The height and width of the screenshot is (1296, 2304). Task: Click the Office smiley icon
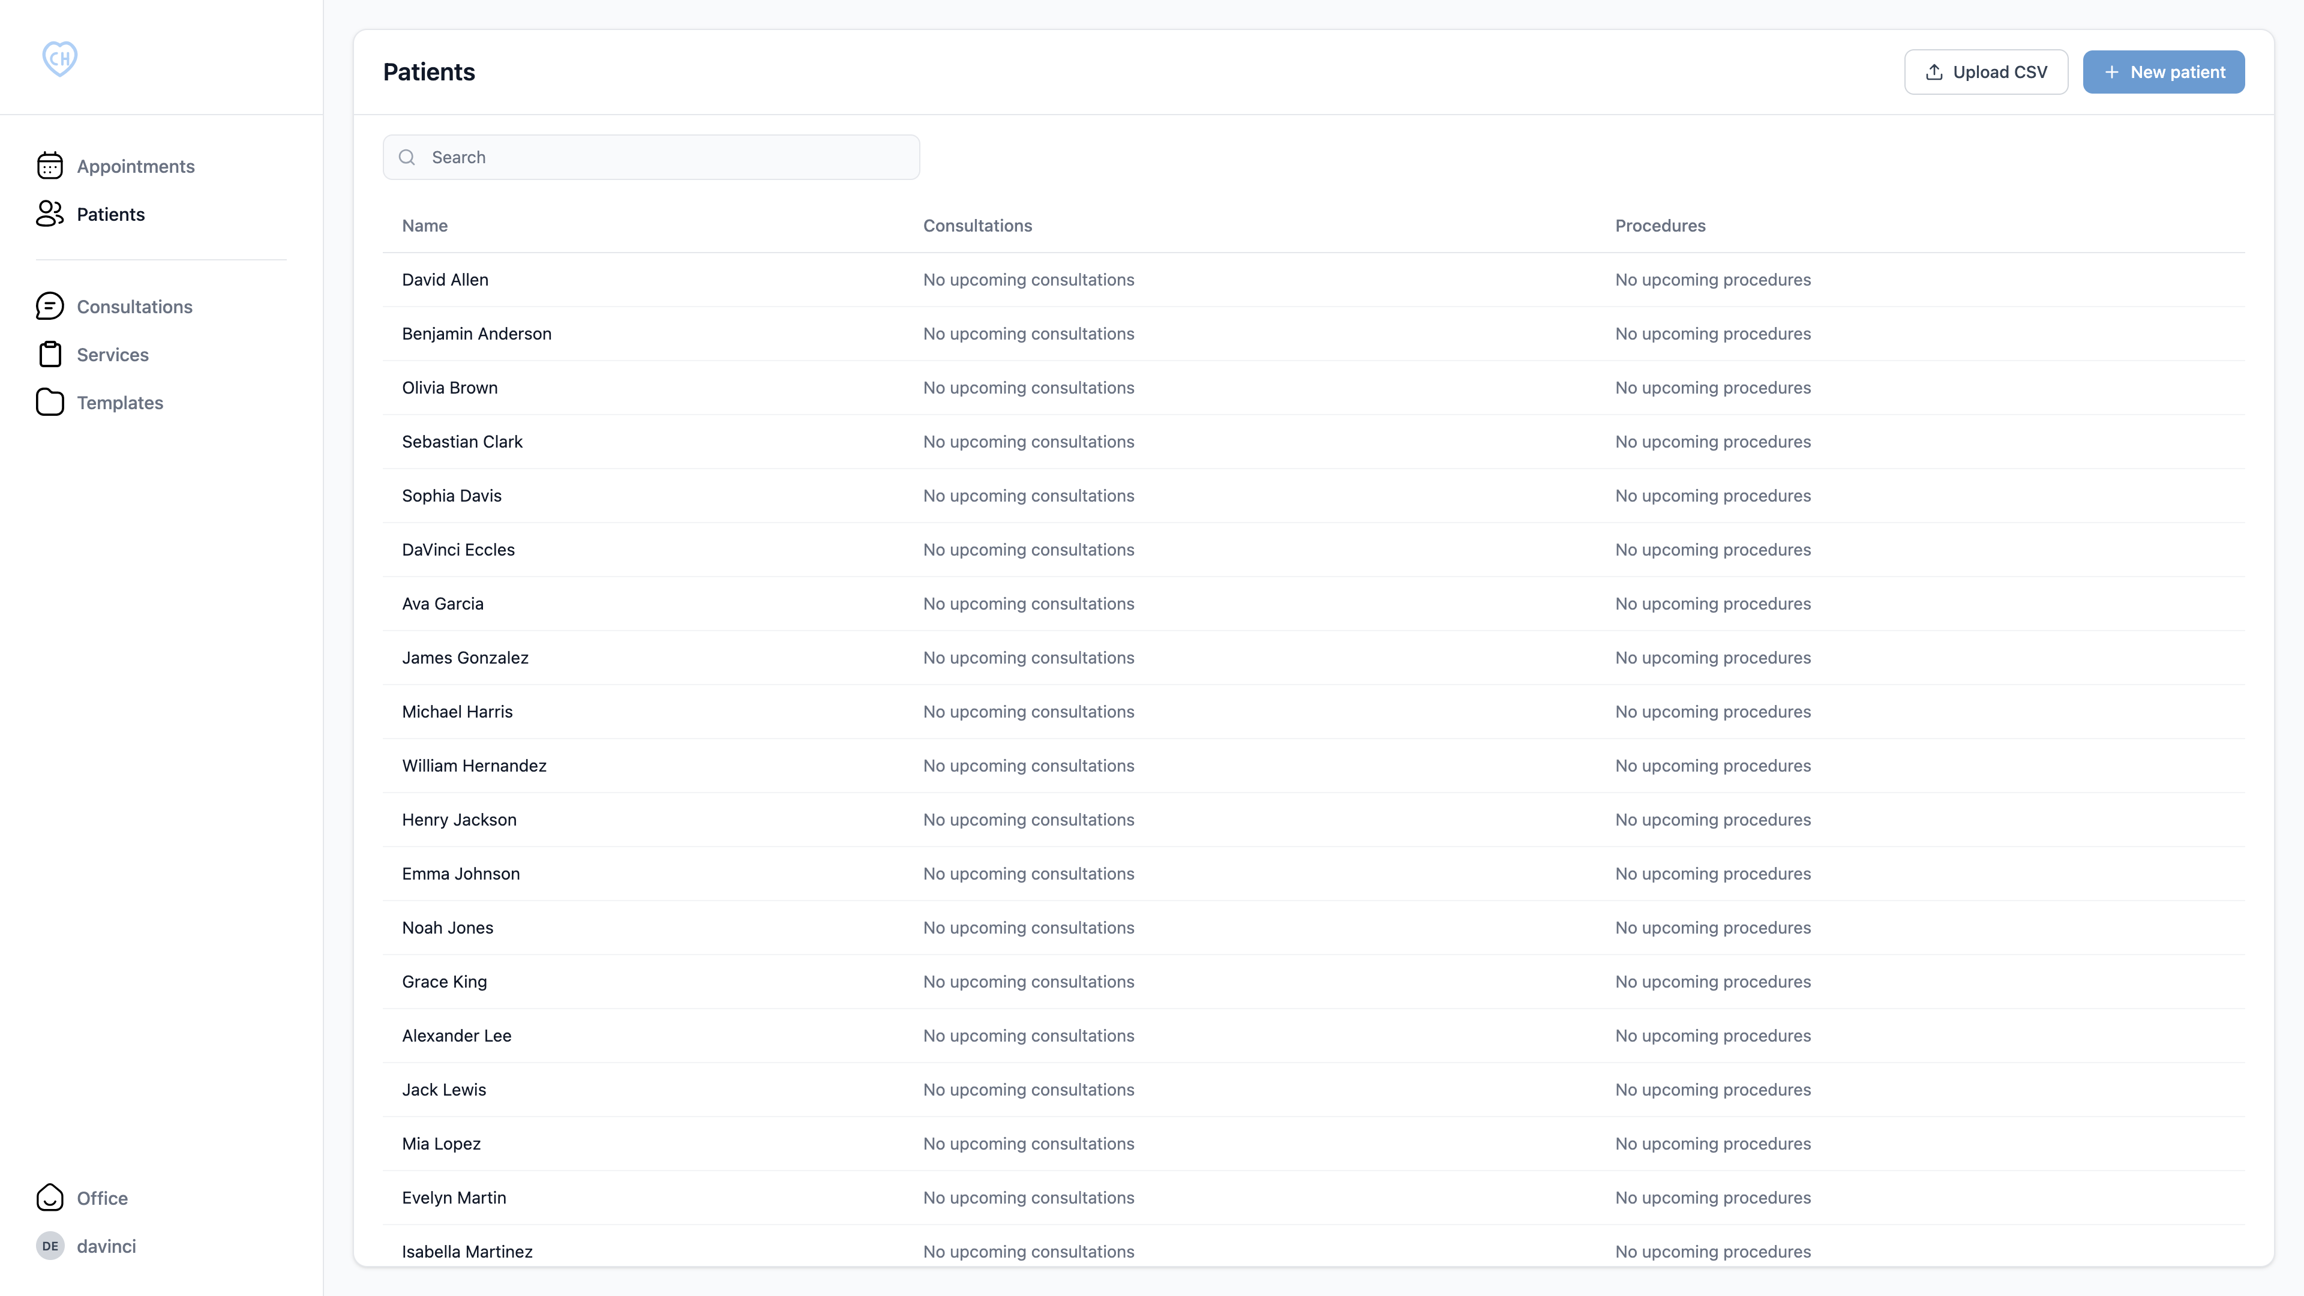(50, 1198)
